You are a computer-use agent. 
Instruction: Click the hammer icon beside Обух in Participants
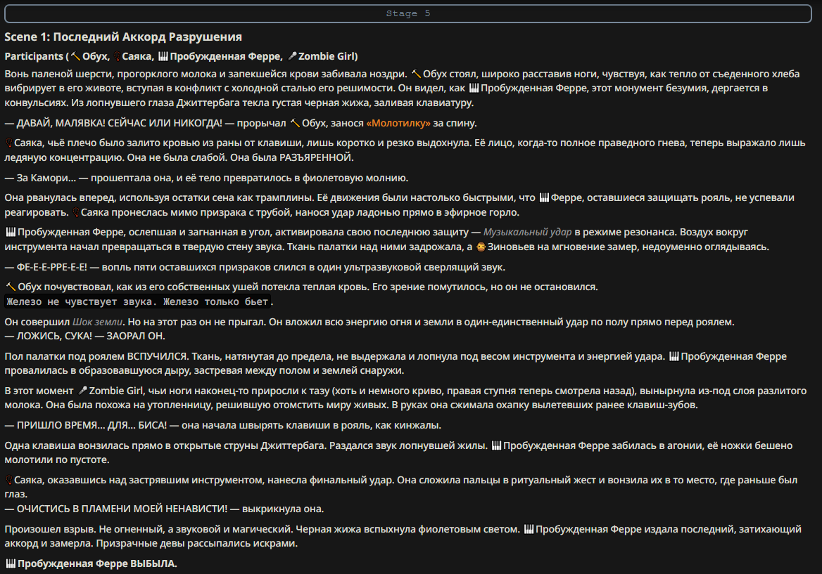(x=75, y=56)
